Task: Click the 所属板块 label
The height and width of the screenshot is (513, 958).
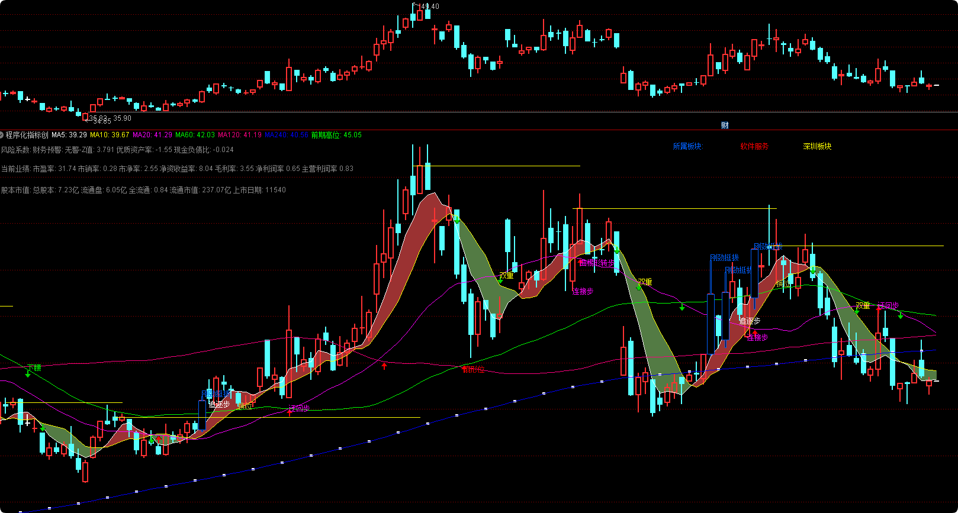Action: click(687, 146)
